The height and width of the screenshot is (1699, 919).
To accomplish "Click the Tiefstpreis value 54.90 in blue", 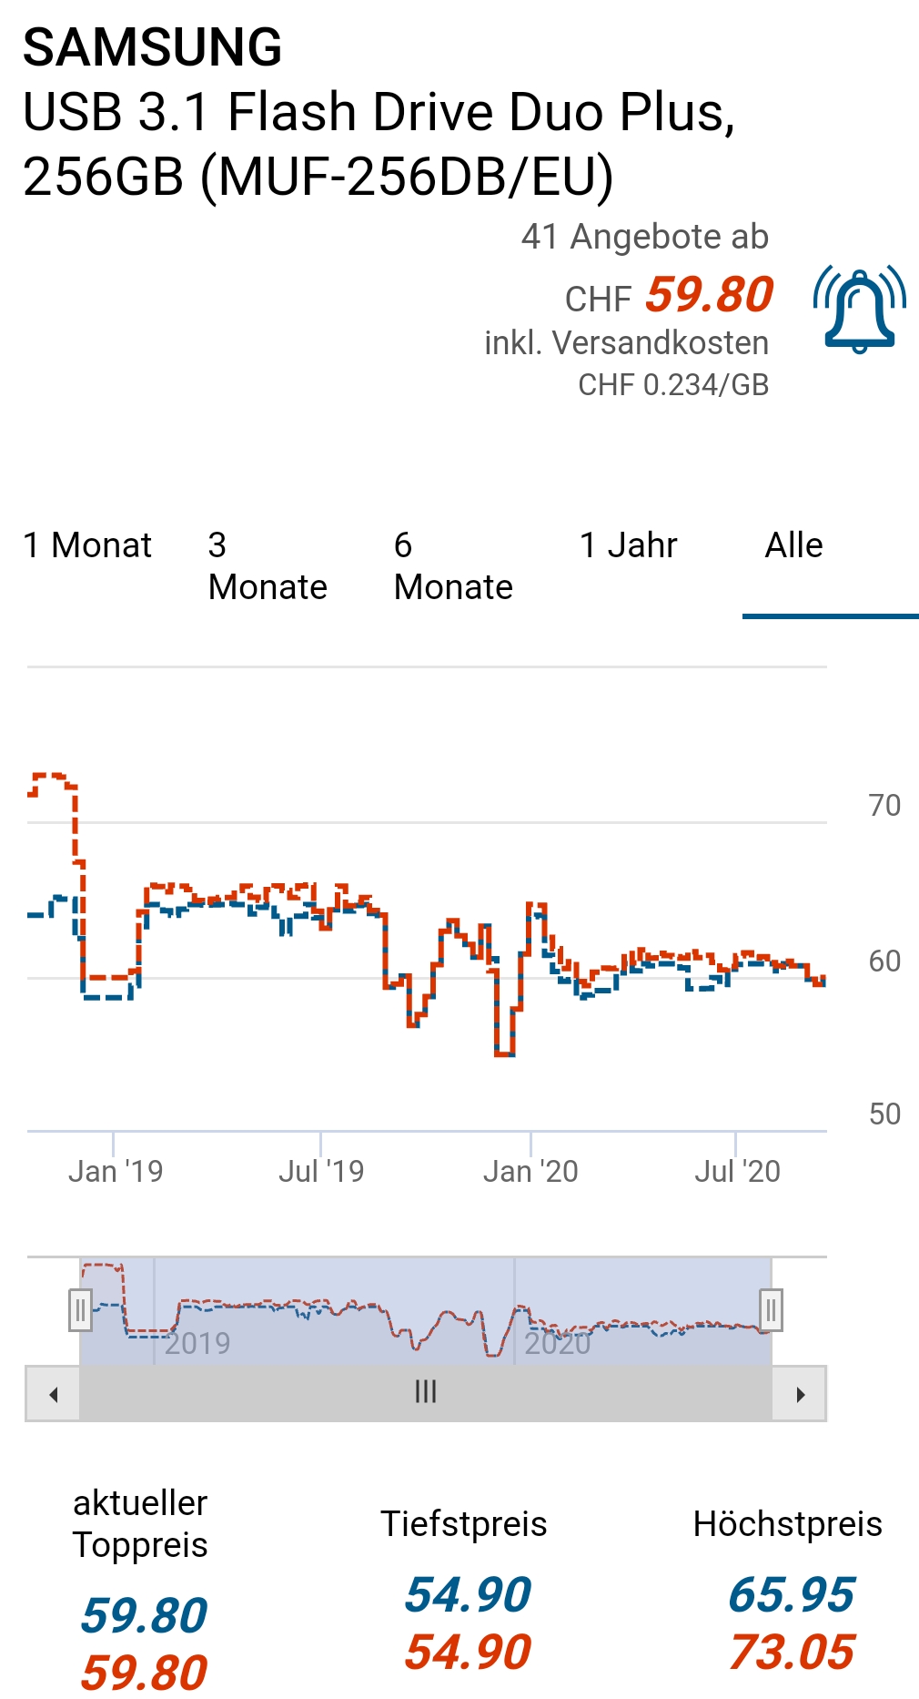I will [468, 1594].
